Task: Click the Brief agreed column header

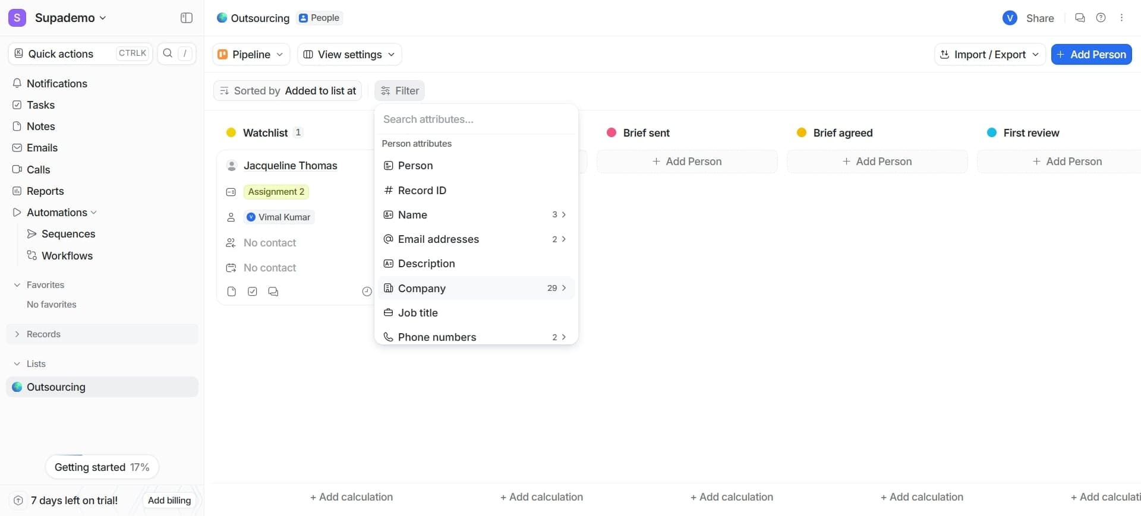Action: click(x=843, y=133)
